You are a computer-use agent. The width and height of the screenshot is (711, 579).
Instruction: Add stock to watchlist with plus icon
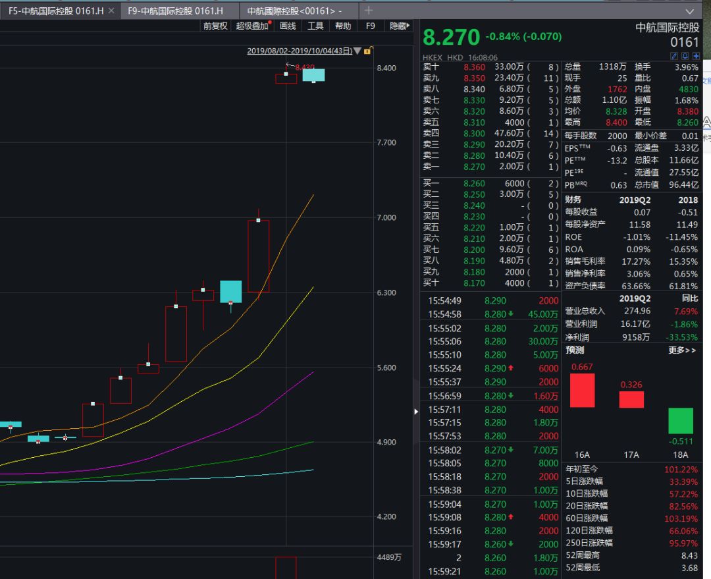pyautogui.click(x=696, y=57)
